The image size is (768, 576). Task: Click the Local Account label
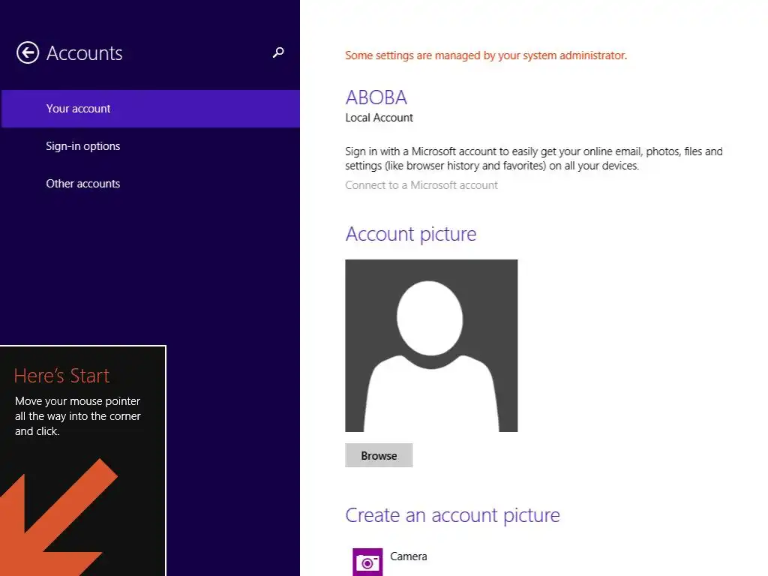(379, 118)
